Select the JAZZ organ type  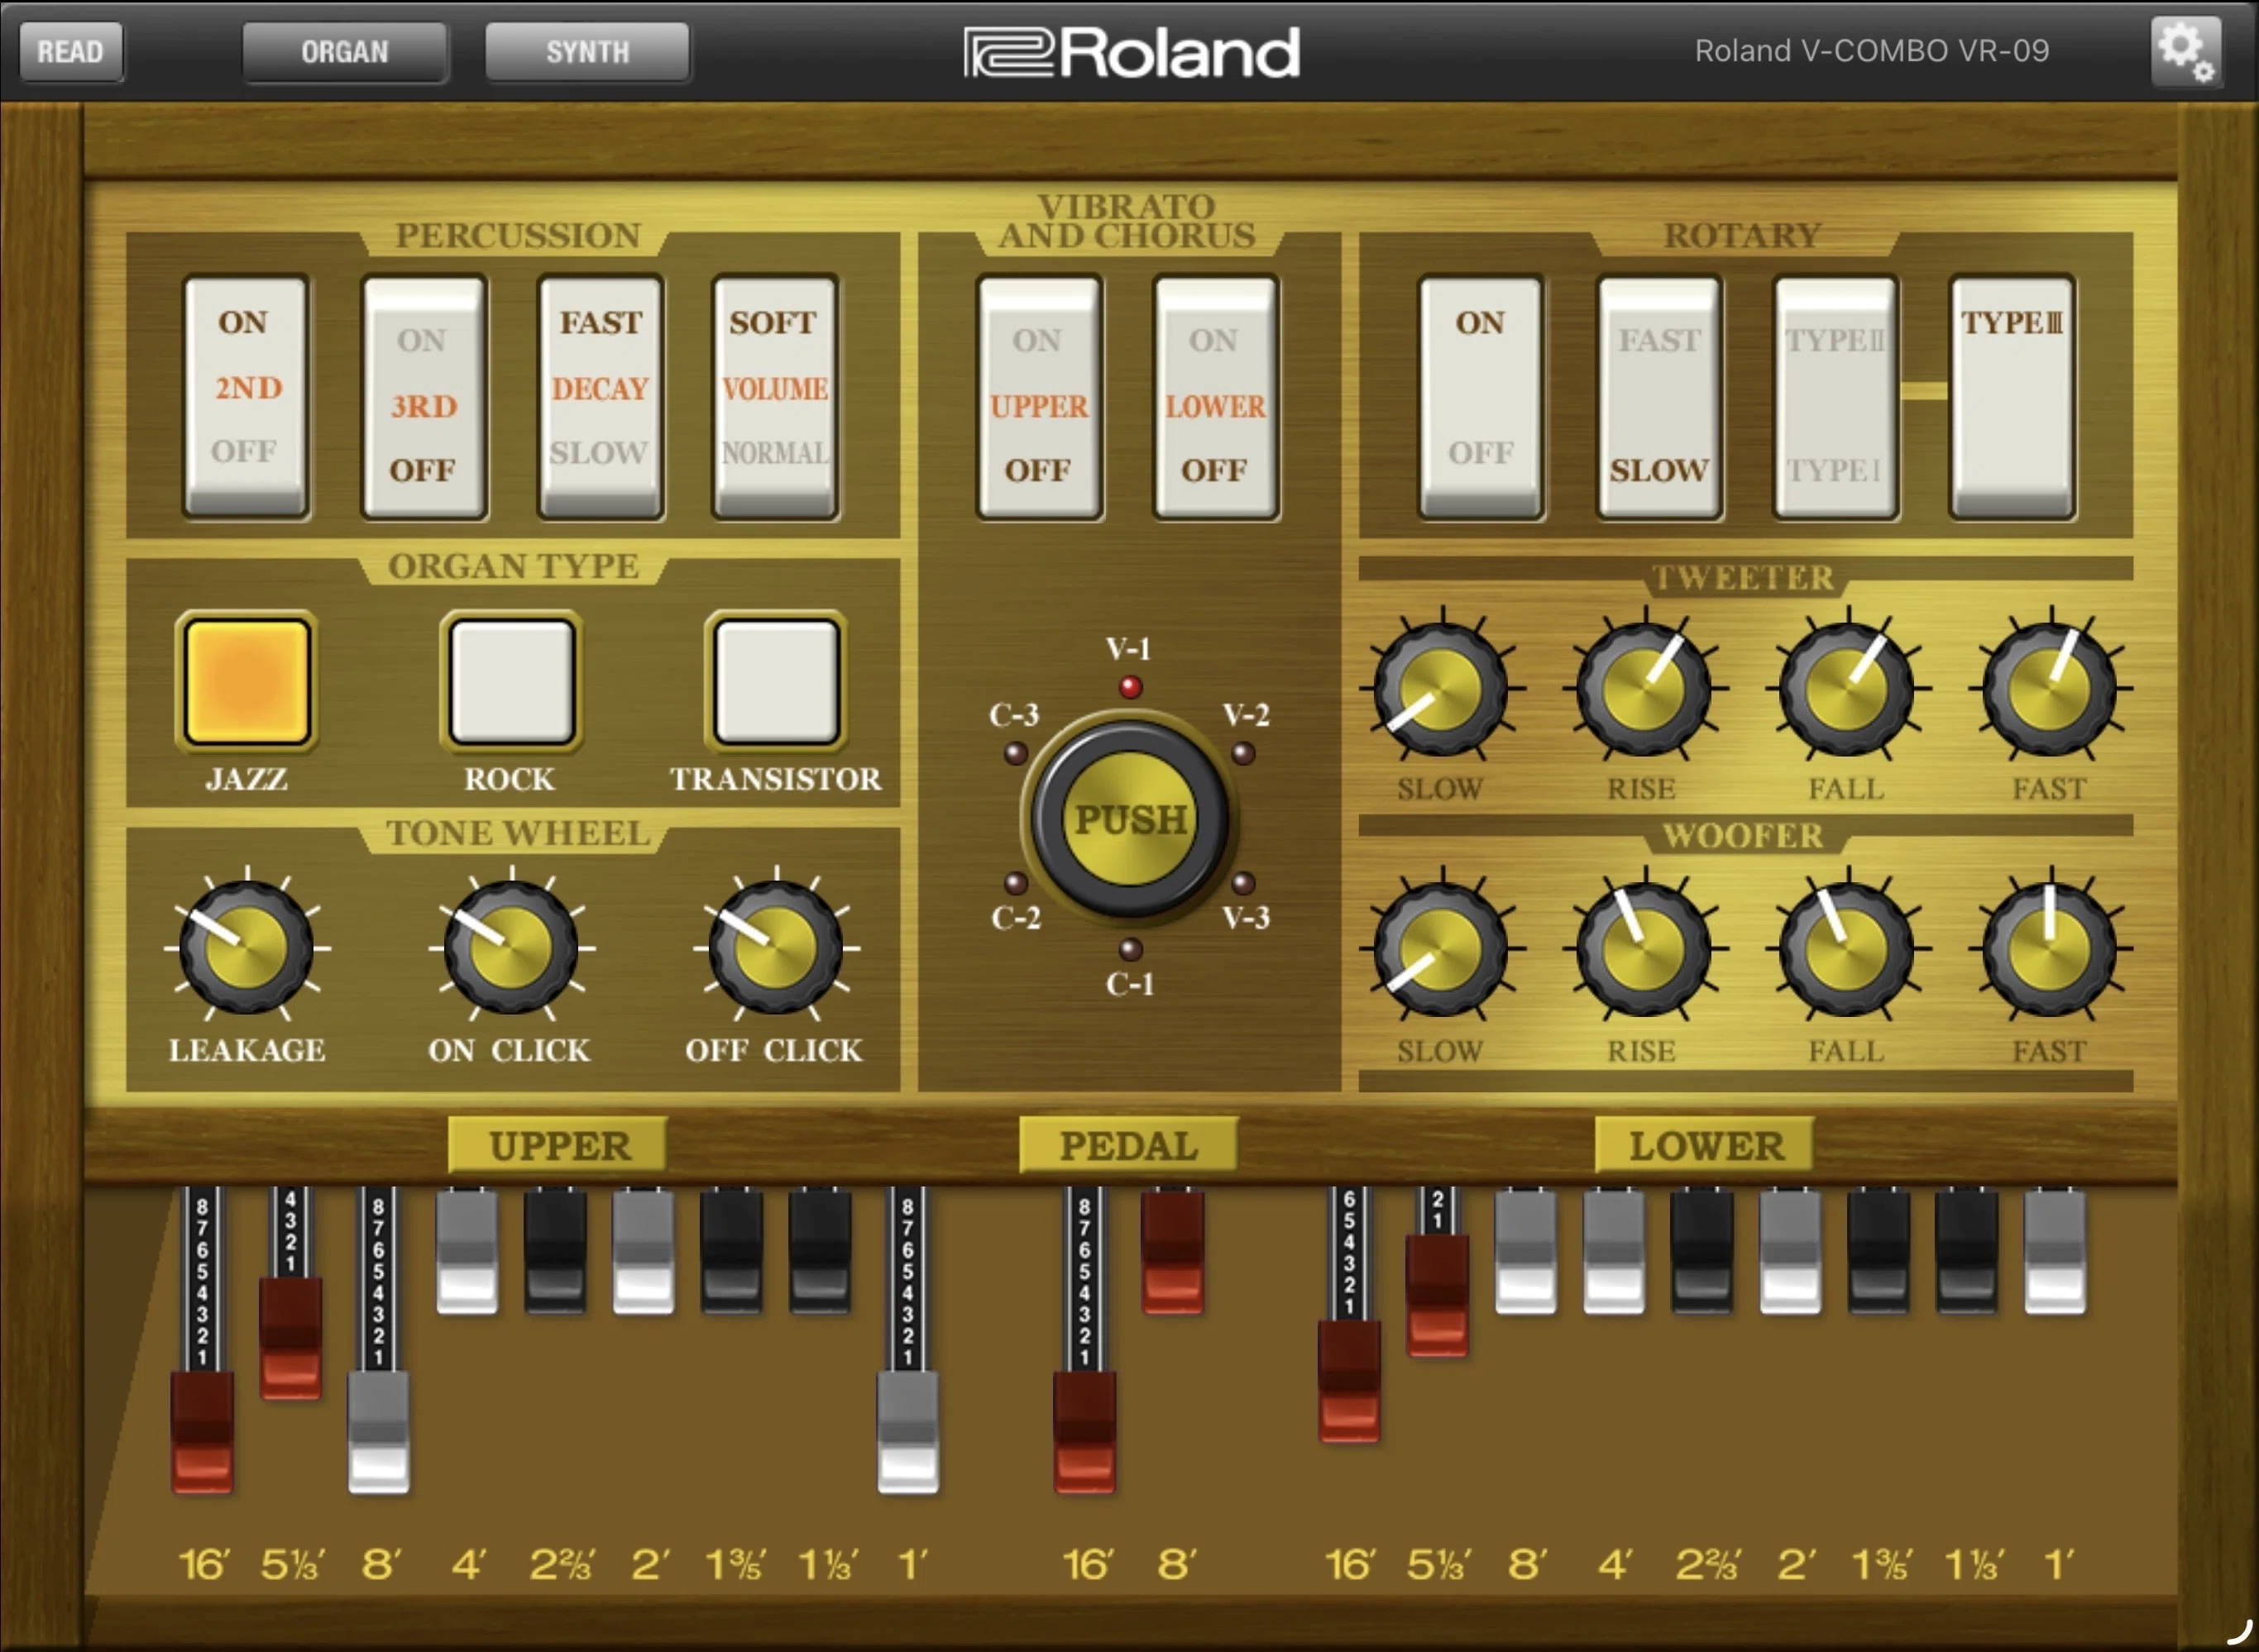click(x=247, y=682)
